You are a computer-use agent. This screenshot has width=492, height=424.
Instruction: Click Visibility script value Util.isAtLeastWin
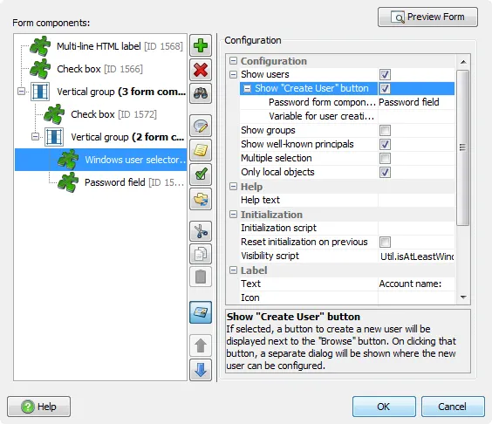(416, 256)
